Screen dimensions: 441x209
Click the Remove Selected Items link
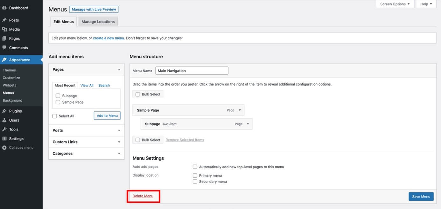click(185, 140)
